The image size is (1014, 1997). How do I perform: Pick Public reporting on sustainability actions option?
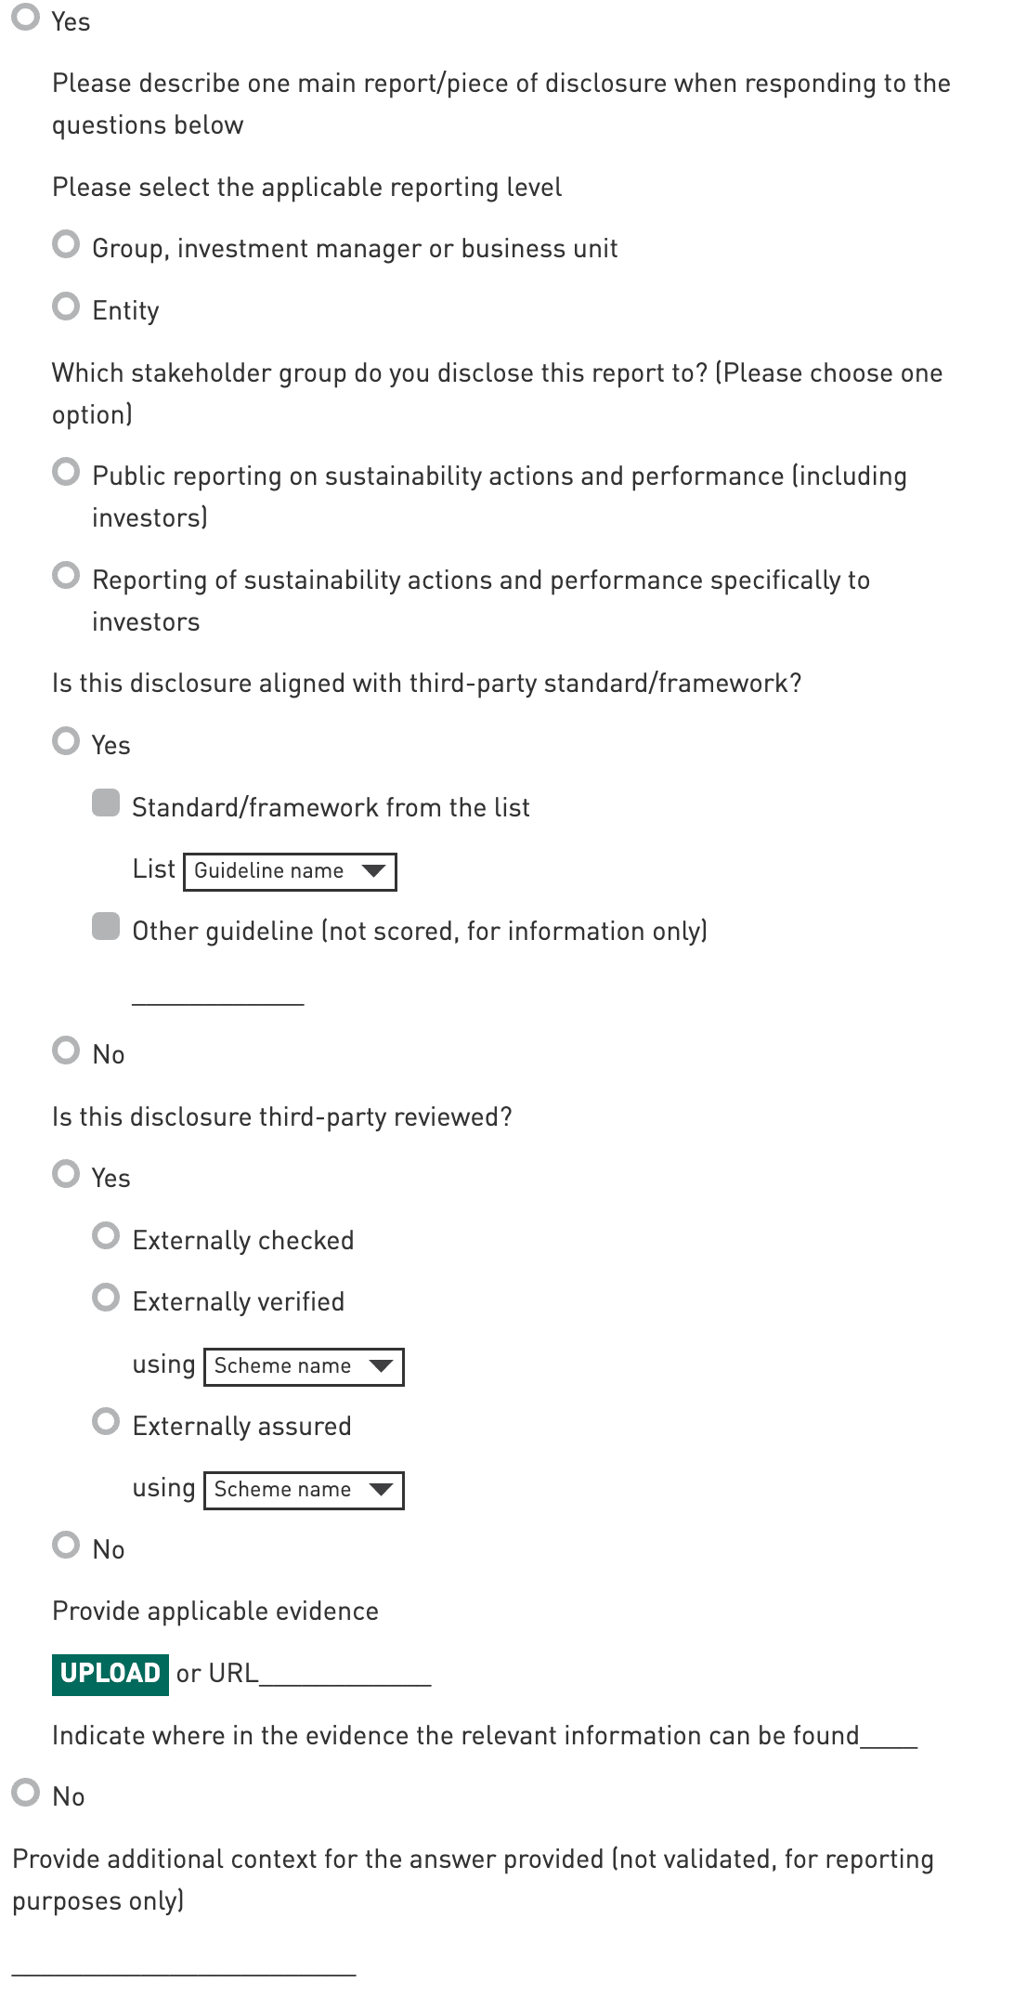[x=66, y=472]
